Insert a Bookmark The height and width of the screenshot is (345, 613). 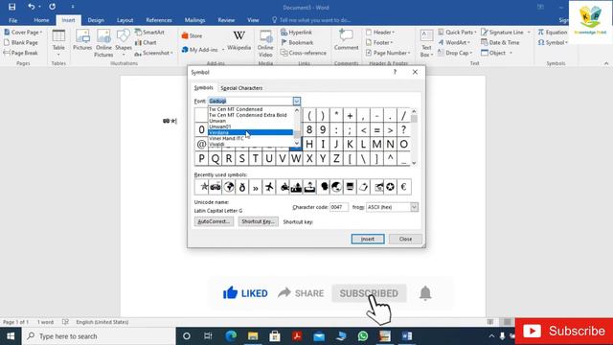(x=297, y=42)
